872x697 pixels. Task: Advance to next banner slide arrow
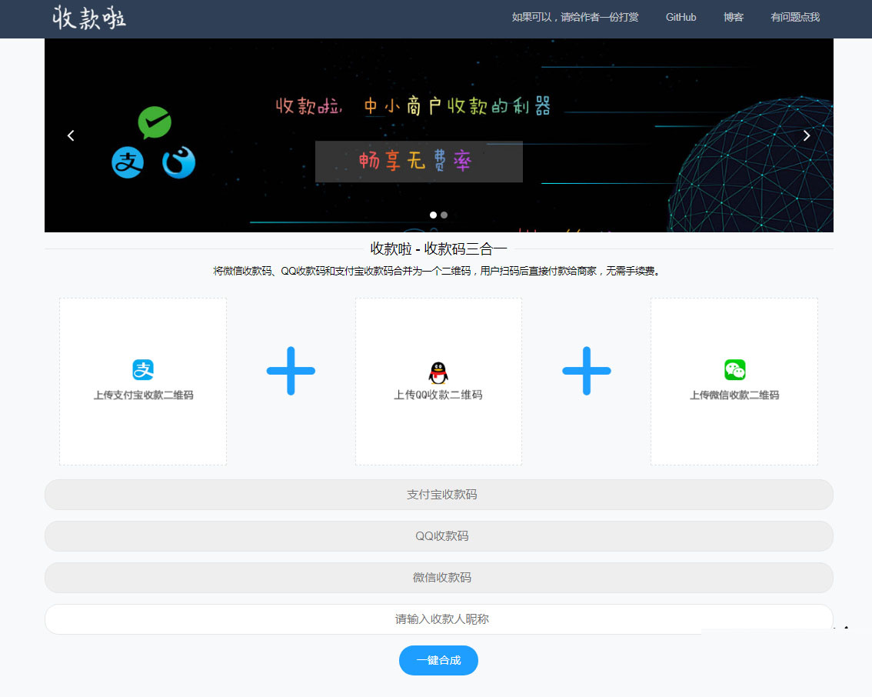[807, 136]
